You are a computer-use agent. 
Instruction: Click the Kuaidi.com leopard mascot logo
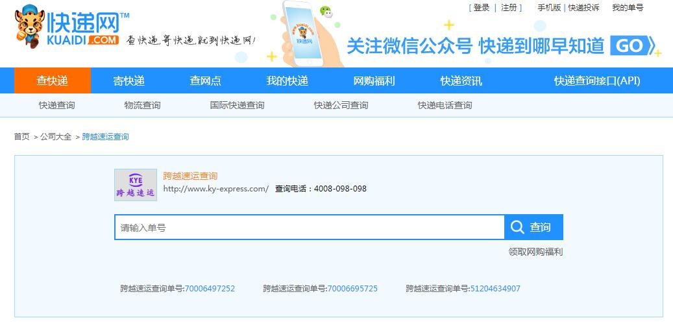tap(29, 26)
